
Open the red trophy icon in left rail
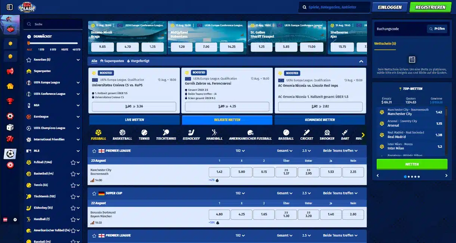(x=10, y=101)
